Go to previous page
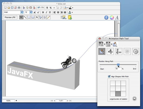 click(x=54, y=101)
